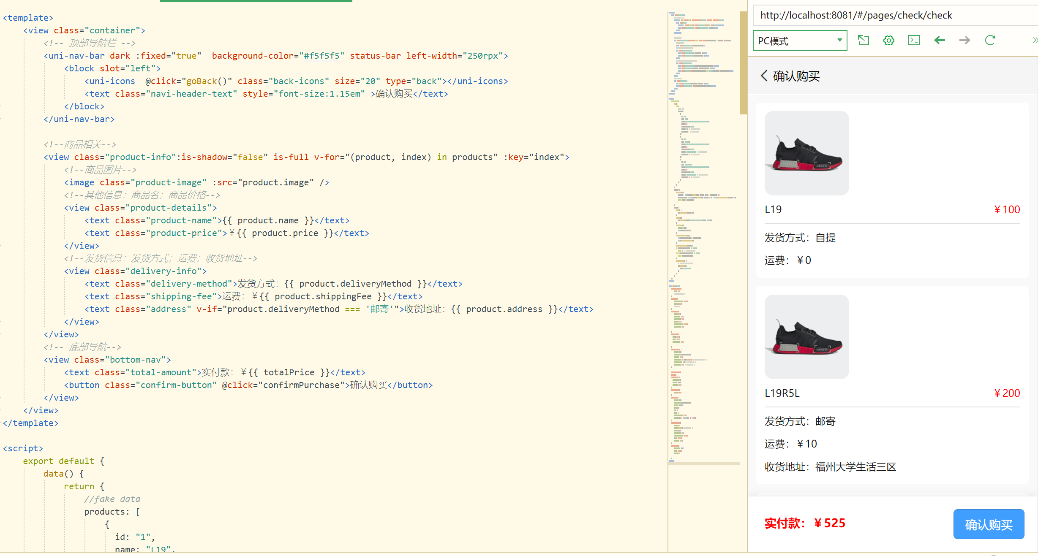This screenshot has width=1038, height=556.
Task: Click the <script> opening tag
Action: pyautogui.click(x=23, y=448)
